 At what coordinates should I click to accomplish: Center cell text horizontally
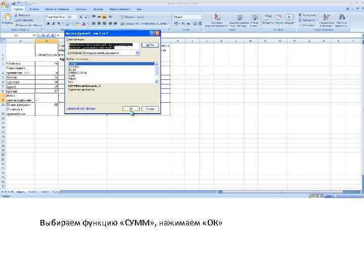tap(99, 23)
